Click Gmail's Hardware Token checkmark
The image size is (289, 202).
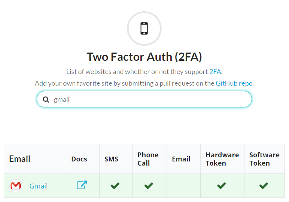pyautogui.click(x=222, y=185)
